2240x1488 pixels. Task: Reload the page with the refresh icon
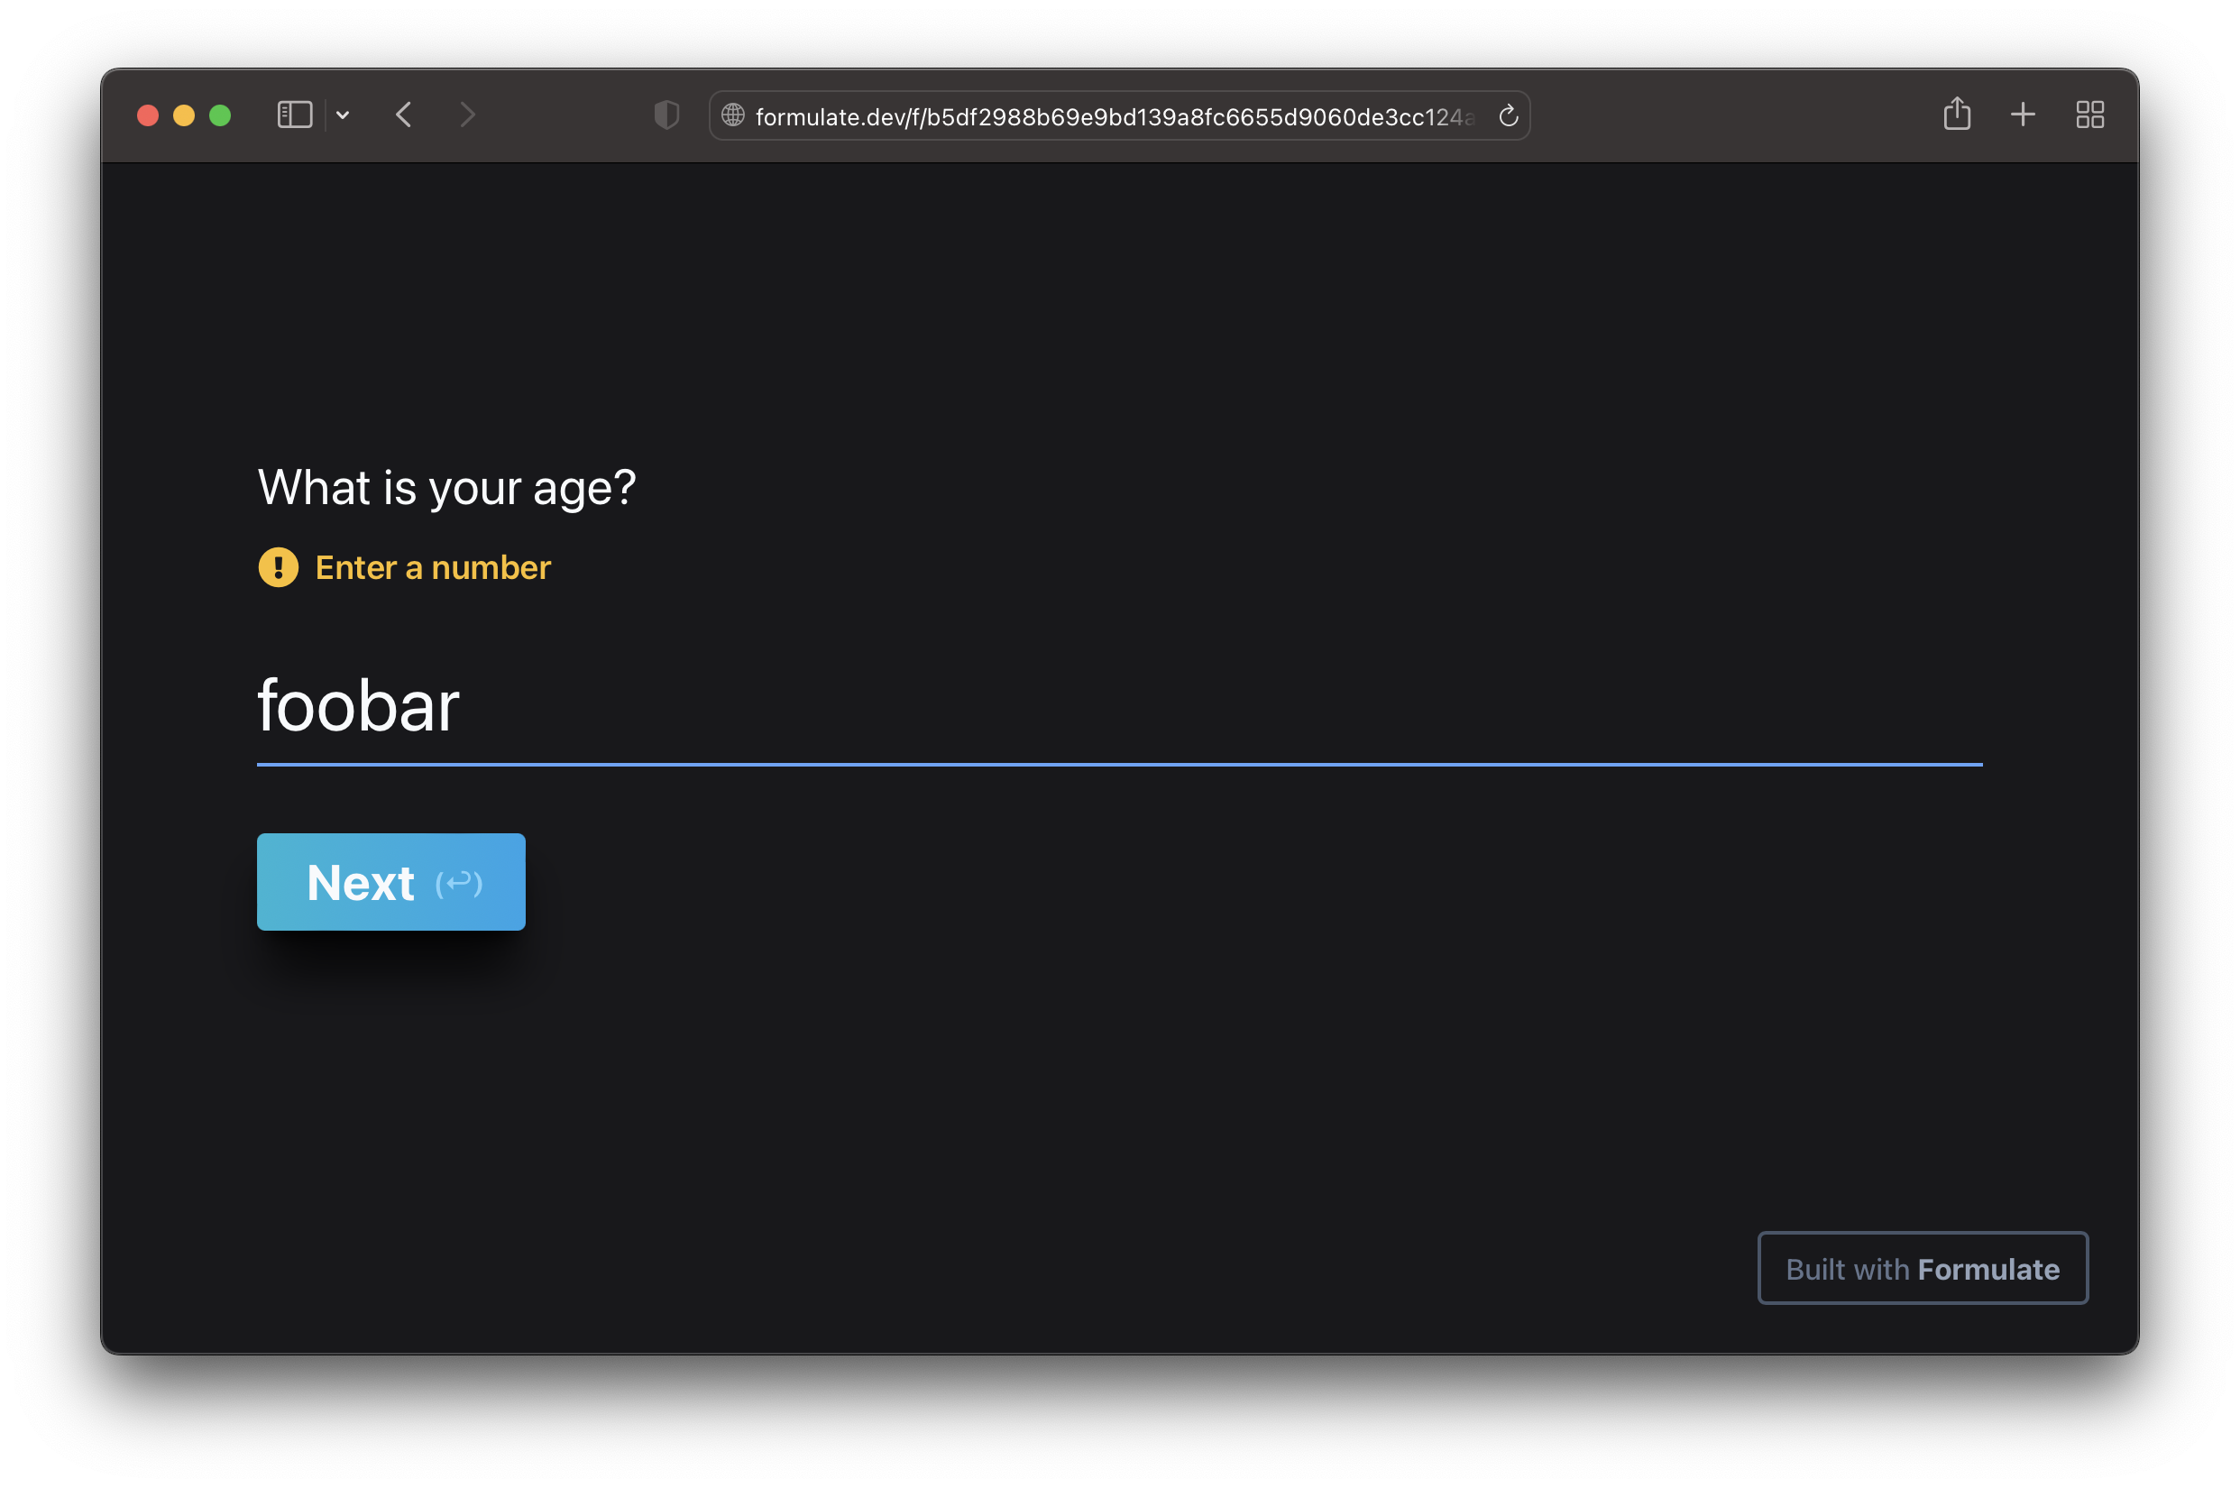(x=1508, y=115)
